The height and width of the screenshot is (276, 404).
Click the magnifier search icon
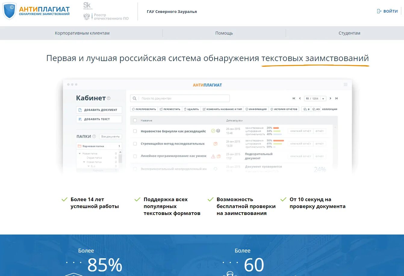(135, 98)
